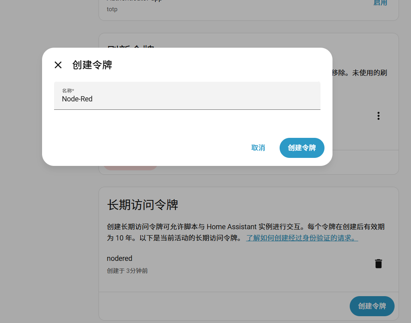Select the Node-Red text in the name field
Screen dimensions: 411x323
(x=77, y=99)
